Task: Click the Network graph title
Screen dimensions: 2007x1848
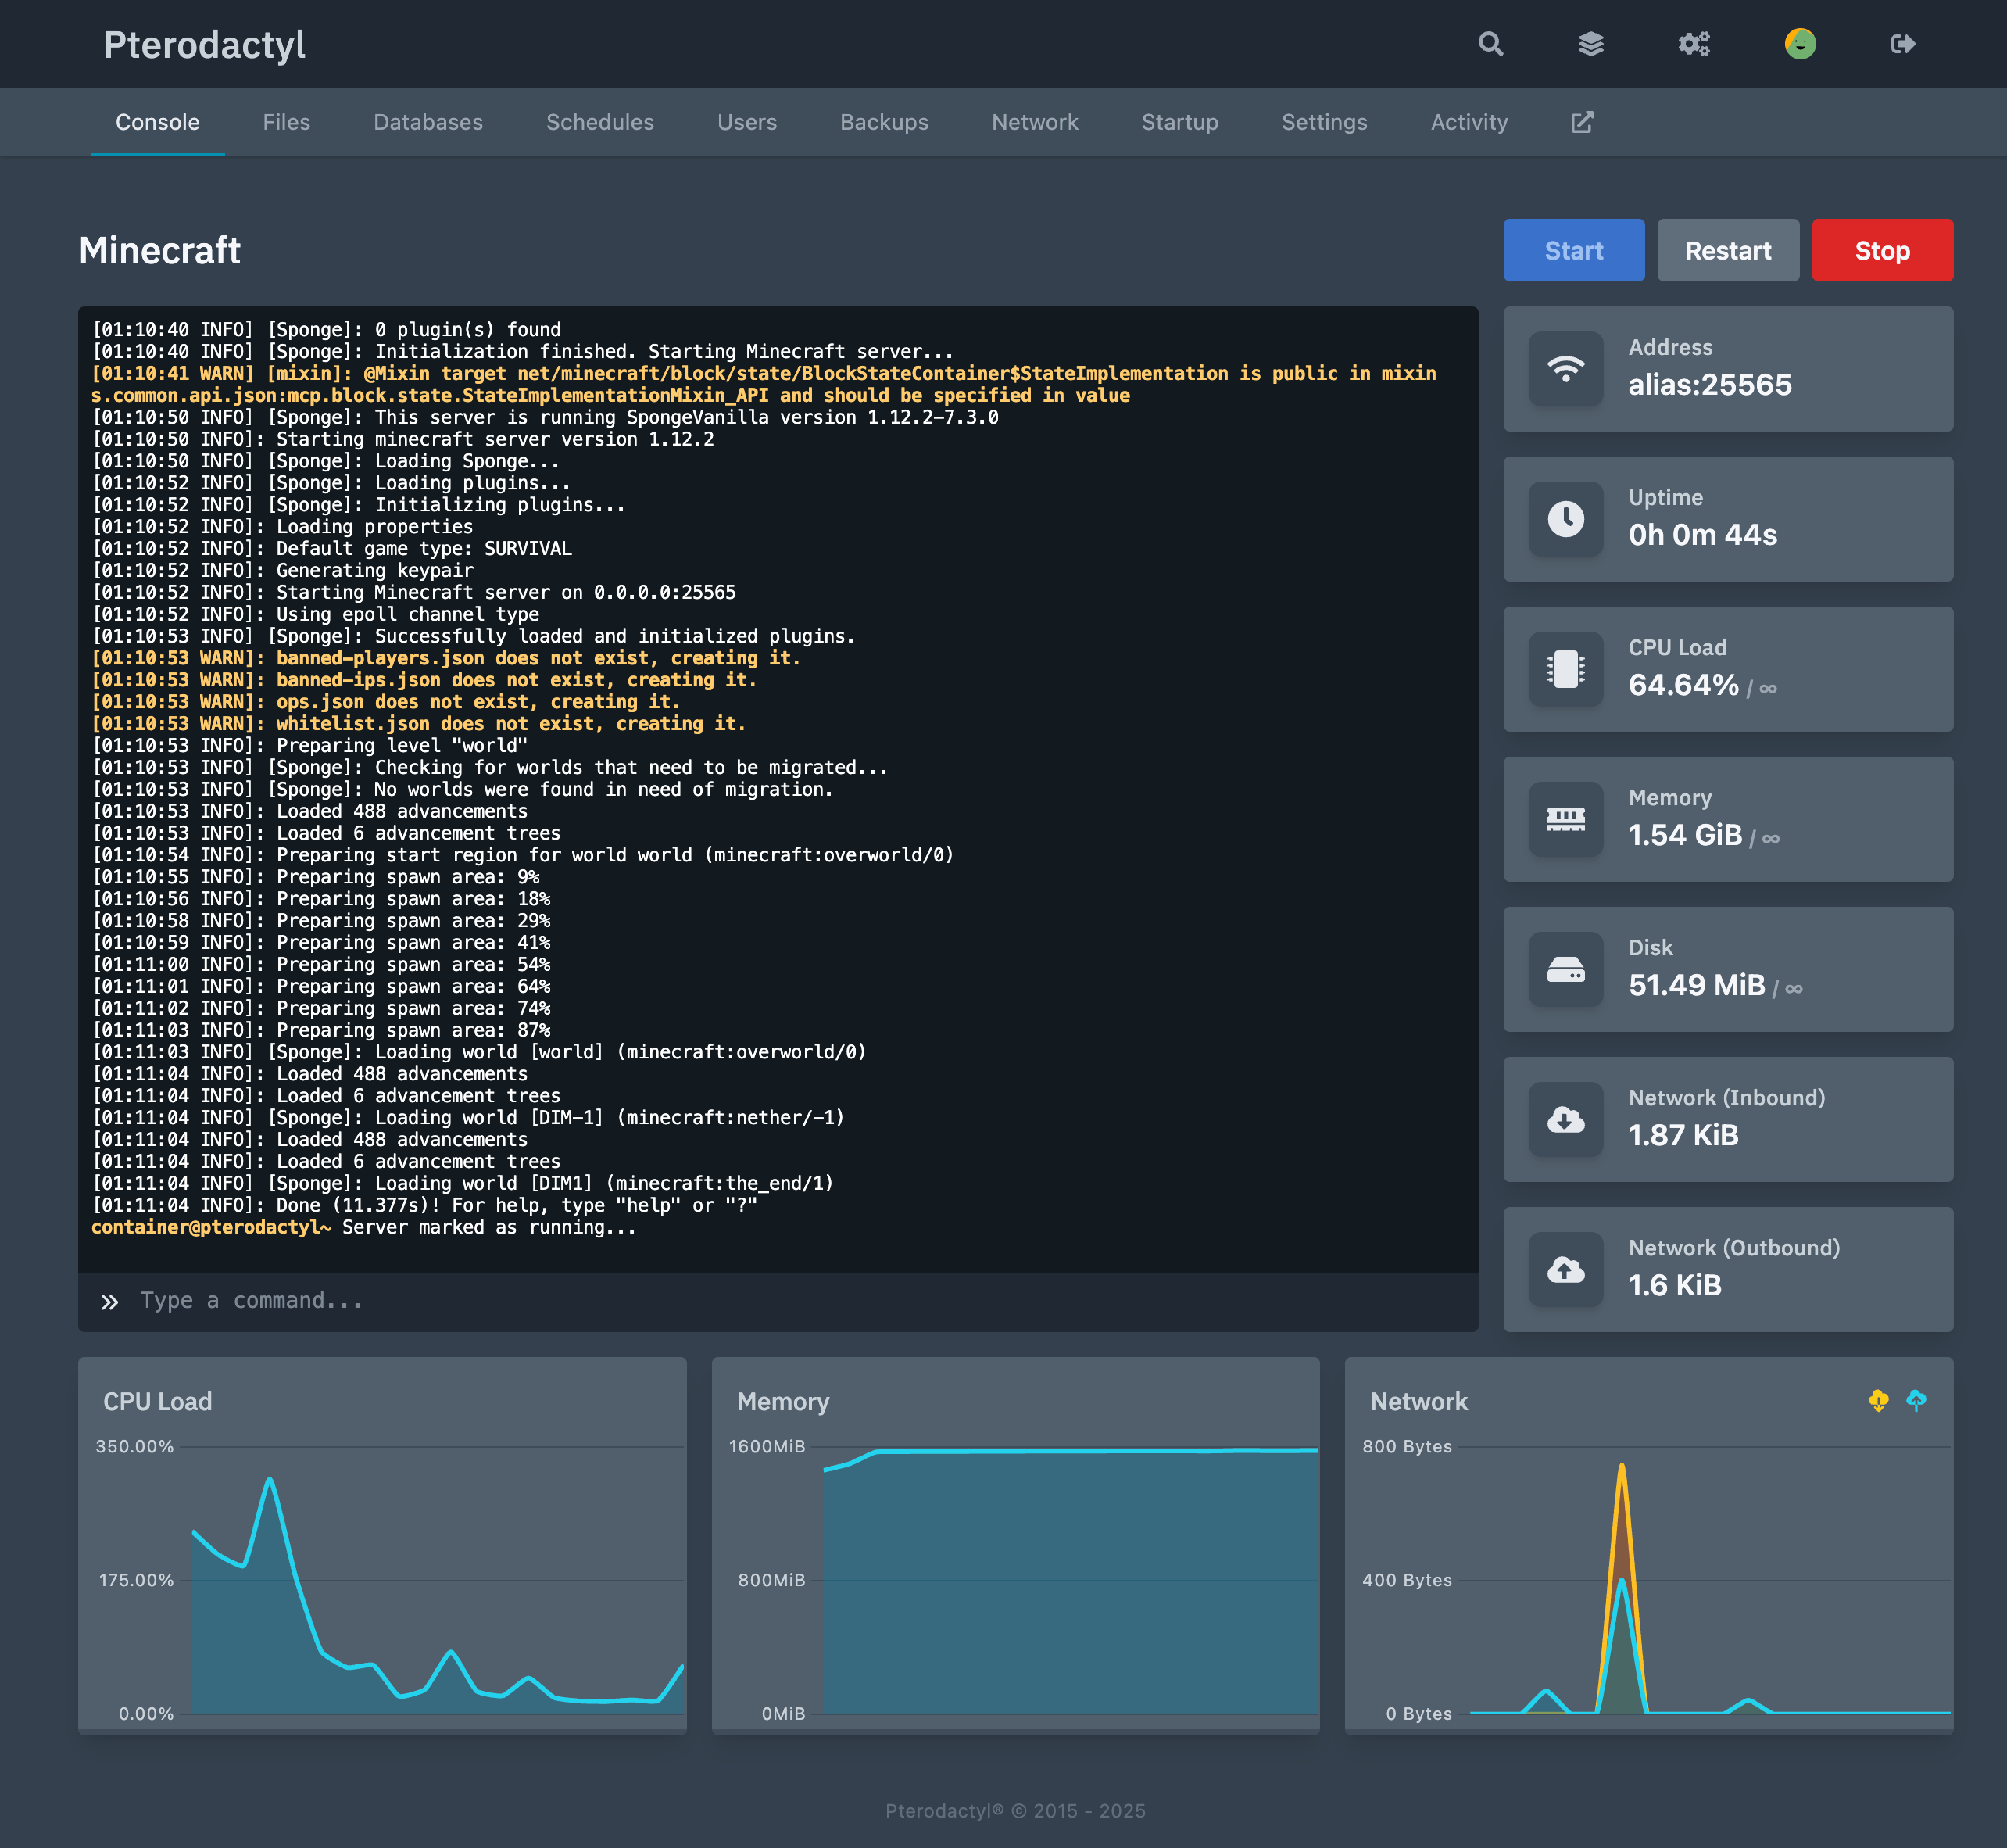Action: 1418,1401
